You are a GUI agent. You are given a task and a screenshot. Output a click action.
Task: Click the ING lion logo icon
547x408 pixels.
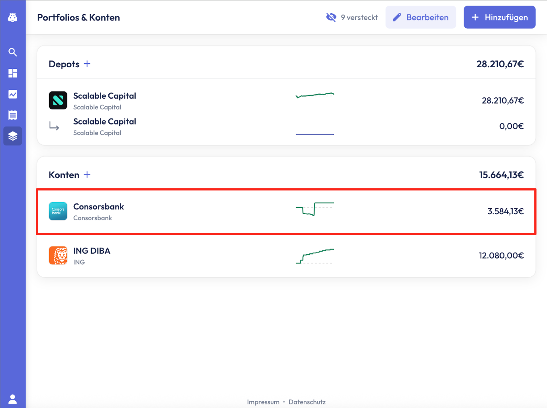tap(58, 255)
